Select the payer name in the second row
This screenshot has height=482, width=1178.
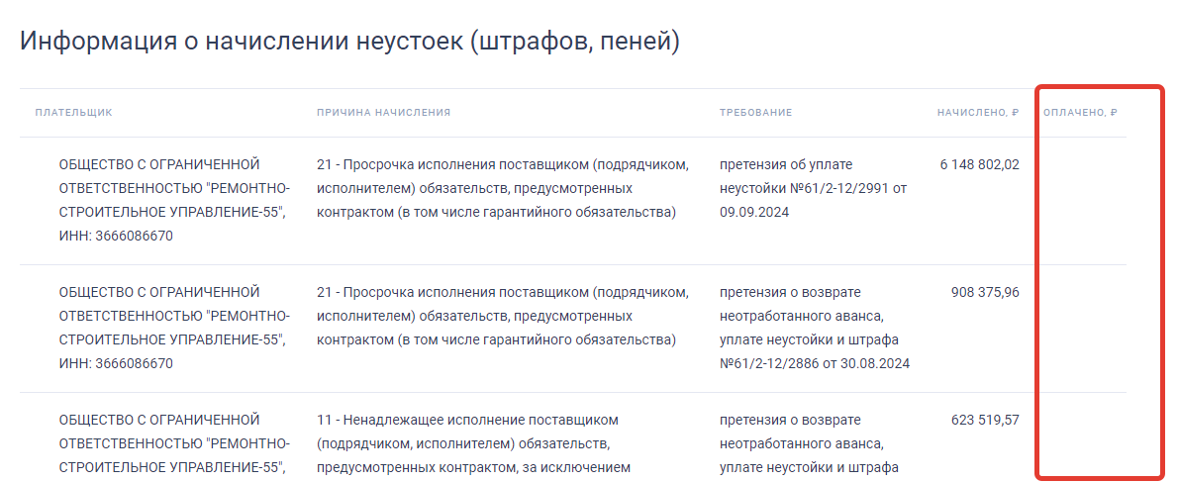(174, 328)
